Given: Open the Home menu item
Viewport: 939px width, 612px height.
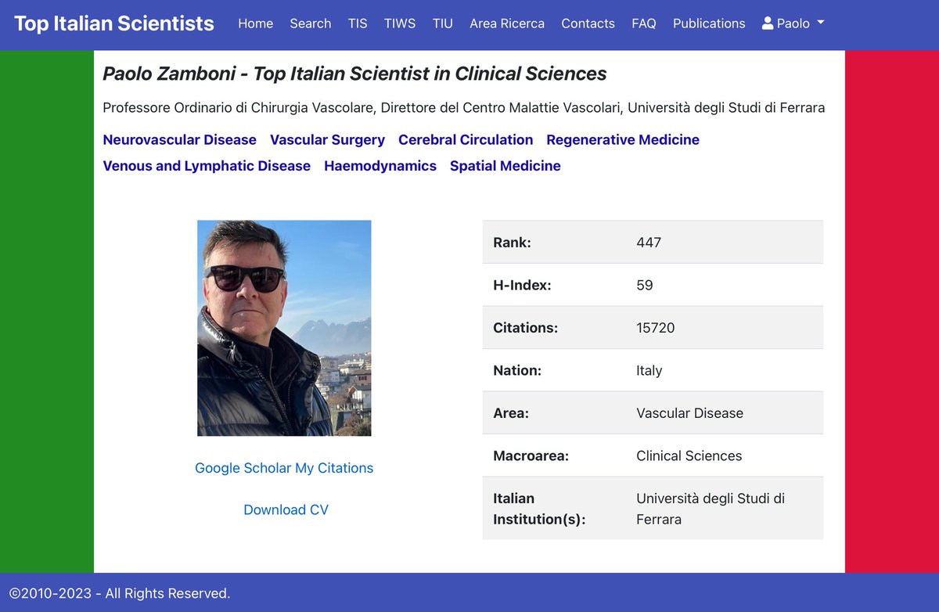Looking at the screenshot, I should tap(255, 23).
